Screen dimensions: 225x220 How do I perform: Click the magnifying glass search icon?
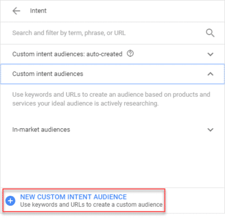(210, 33)
